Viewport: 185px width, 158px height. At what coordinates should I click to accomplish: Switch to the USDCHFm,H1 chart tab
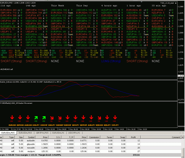[74, 133]
